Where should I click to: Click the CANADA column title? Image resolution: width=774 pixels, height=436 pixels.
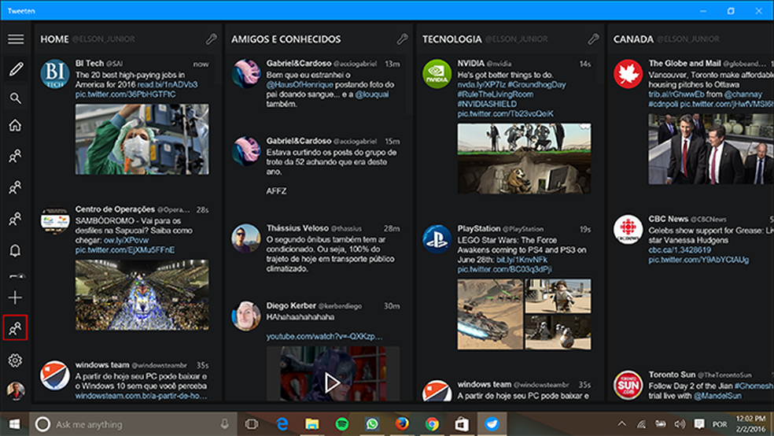[633, 39]
